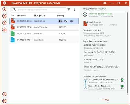Sort by the Изменён column header
This screenshot has width=130, height=105.
tap(21, 16)
